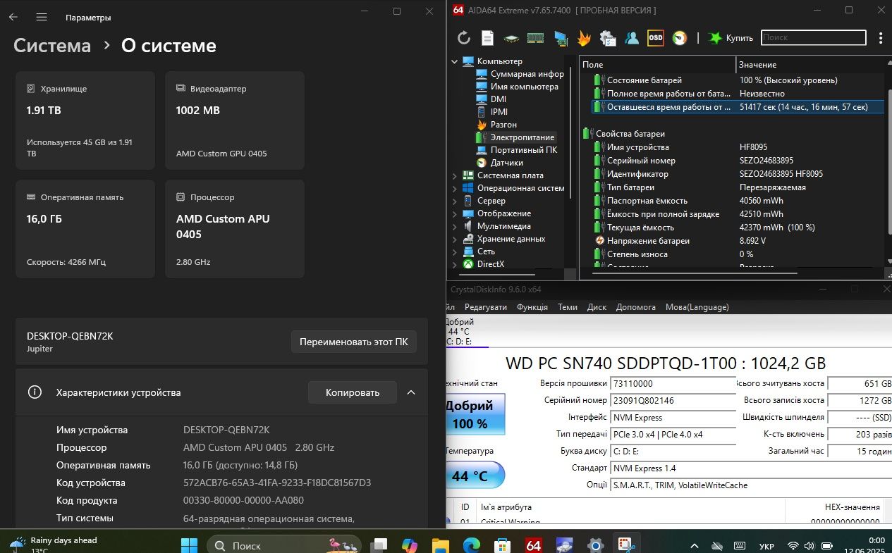Click the AIDA64 CPU chip toolbar icon

[x=511, y=38]
